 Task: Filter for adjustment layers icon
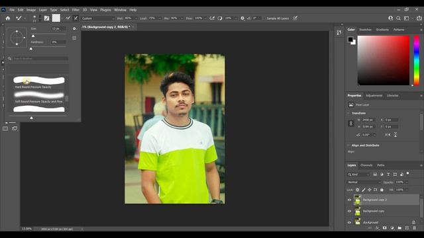tap(382, 175)
